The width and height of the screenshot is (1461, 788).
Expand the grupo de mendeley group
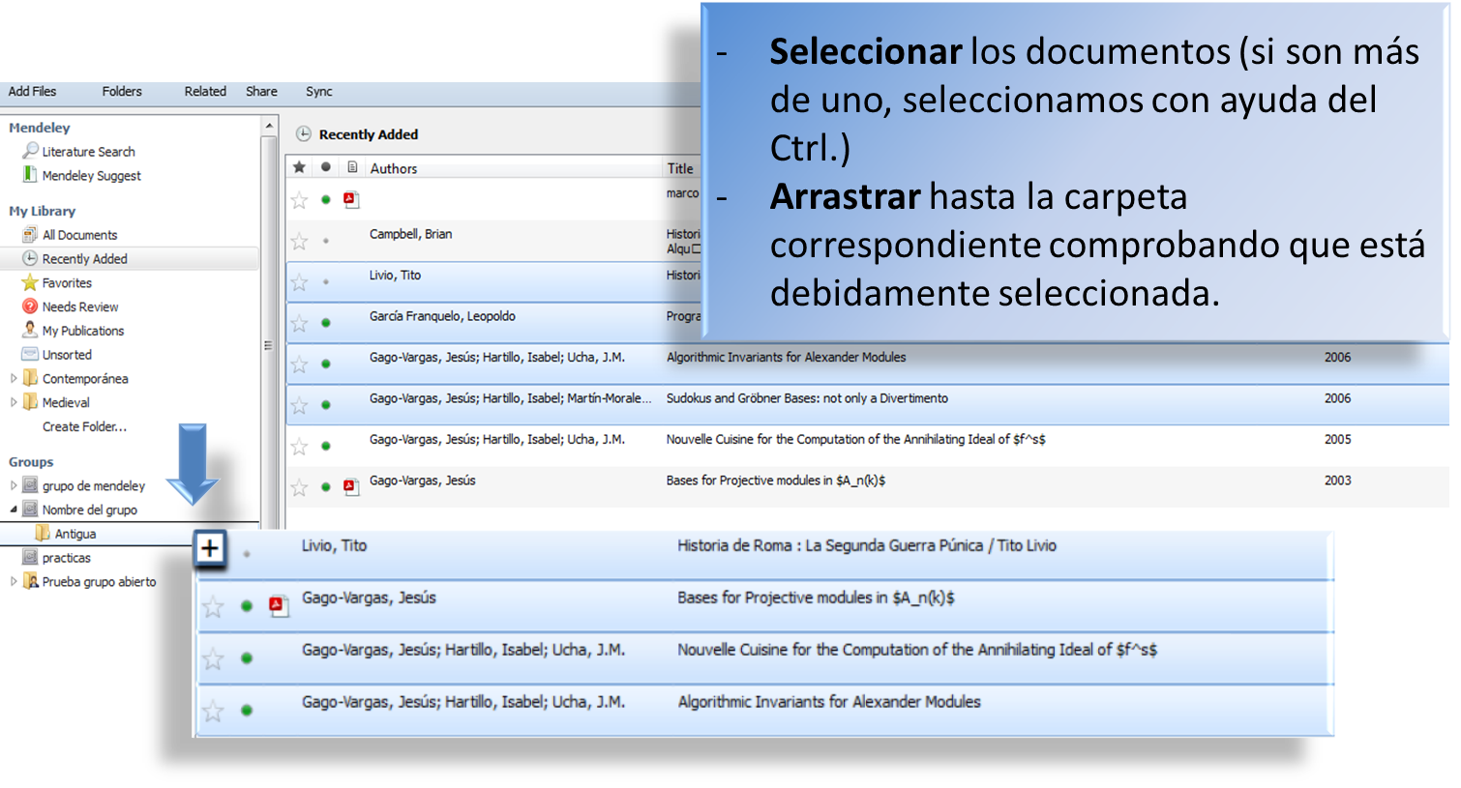(14, 485)
